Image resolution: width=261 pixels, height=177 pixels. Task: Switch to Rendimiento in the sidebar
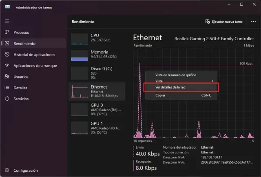(x=24, y=43)
